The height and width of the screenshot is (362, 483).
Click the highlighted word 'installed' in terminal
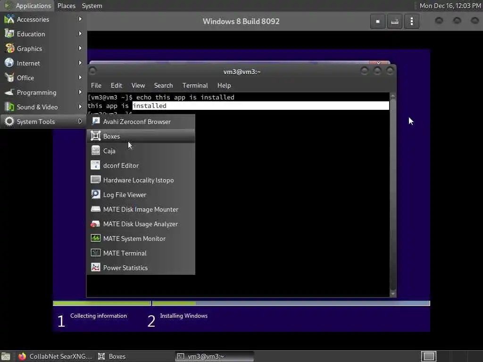coord(150,106)
